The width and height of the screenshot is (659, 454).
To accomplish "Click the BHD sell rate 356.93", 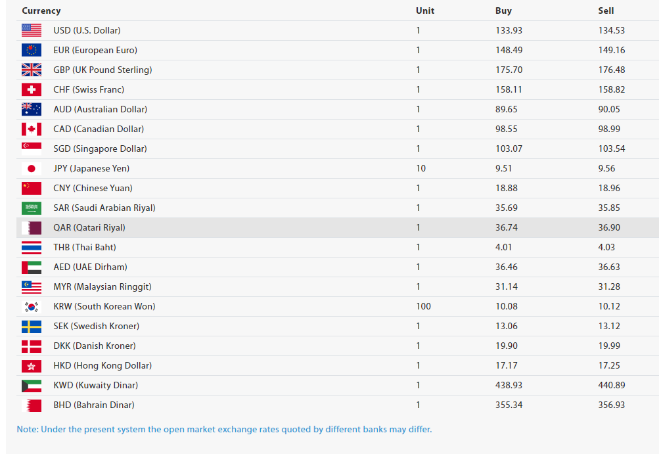I will 611,405.
